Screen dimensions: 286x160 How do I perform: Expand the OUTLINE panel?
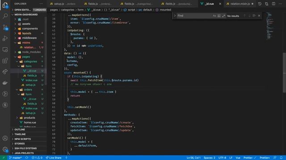tap(29, 129)
